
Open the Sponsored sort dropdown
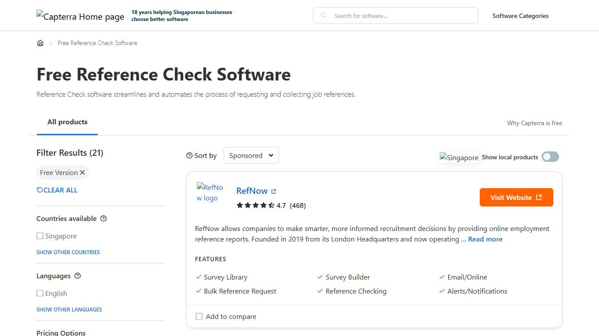click(251, 155)
